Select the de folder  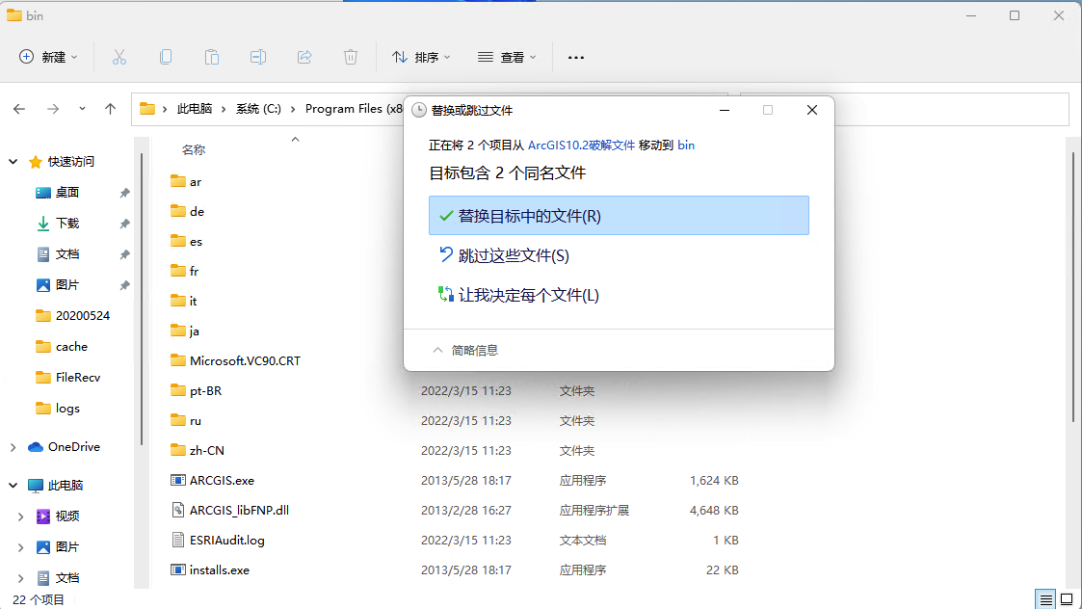coord(197,211)
